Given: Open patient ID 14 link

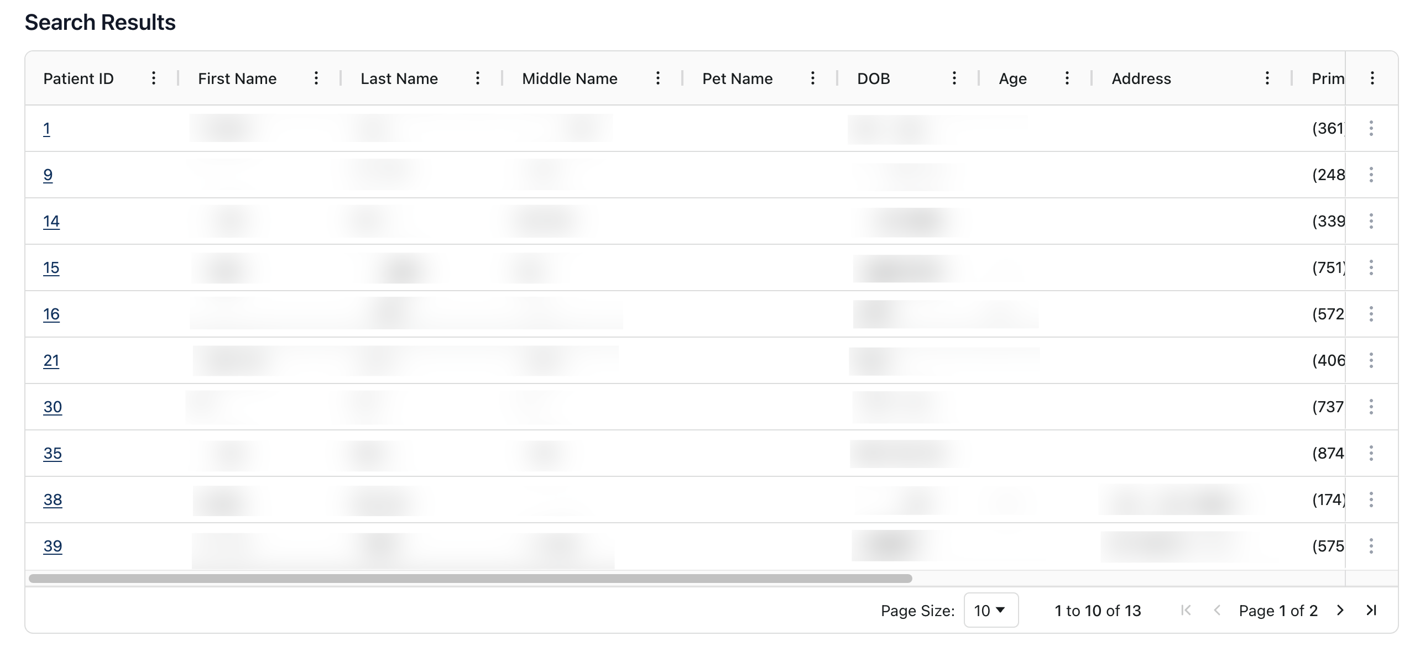Looking at the screenshot, I should (x=51, y=222).
